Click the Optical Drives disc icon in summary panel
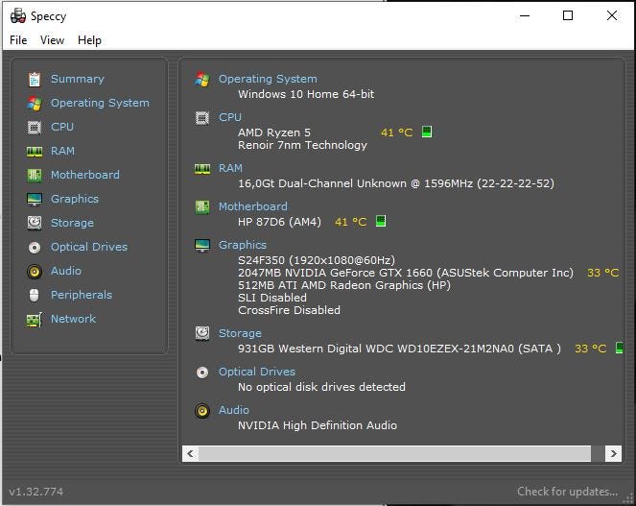This screenshot has height=506, width=636. point(202,372)
